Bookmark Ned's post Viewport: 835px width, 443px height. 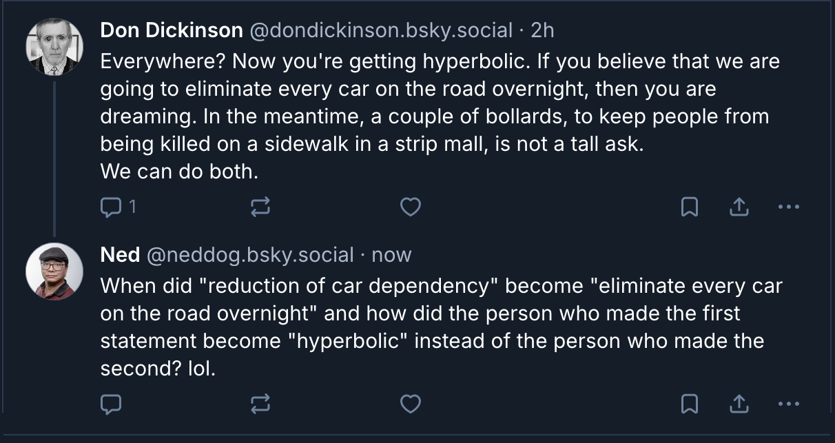pos(689,403)
